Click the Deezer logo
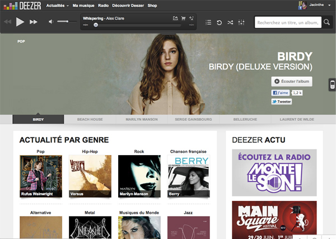 (22, 6)
